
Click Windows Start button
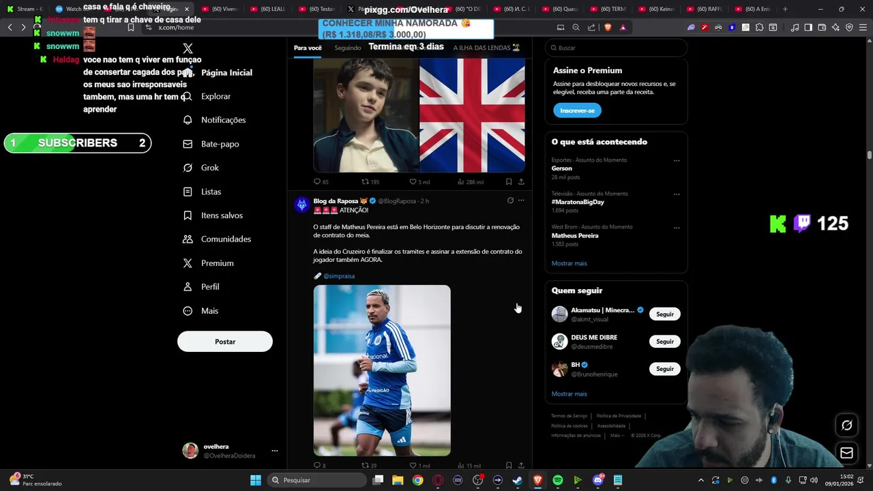pos(256,480)
